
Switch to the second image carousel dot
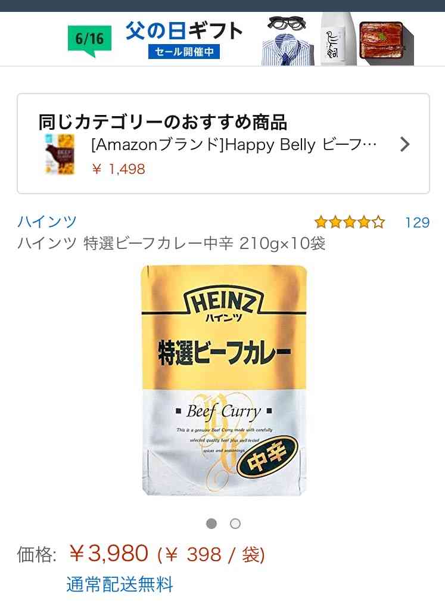(235, 524)
